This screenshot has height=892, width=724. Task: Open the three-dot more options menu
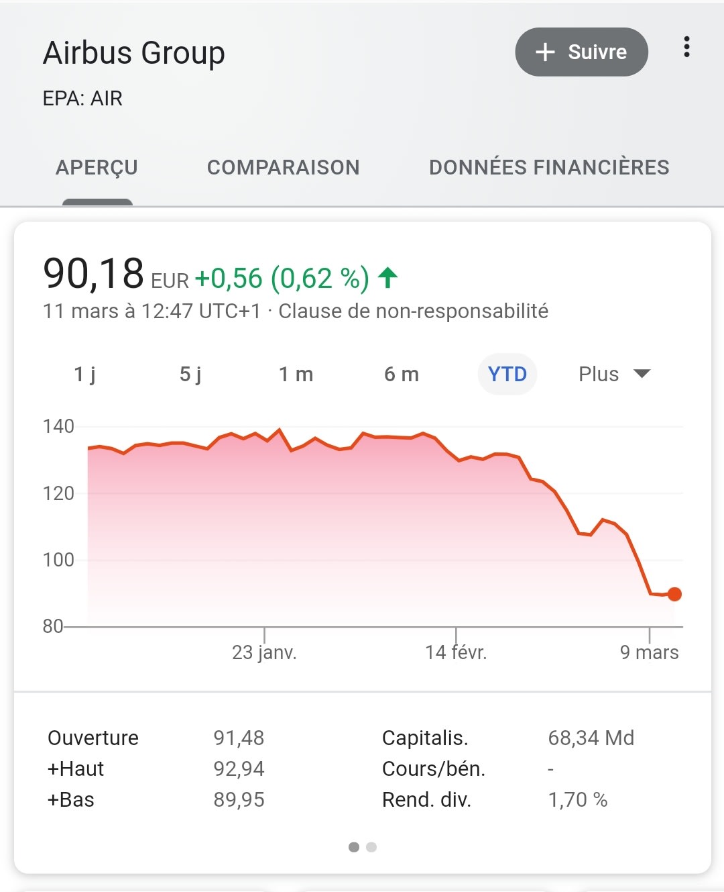point(686,47)
